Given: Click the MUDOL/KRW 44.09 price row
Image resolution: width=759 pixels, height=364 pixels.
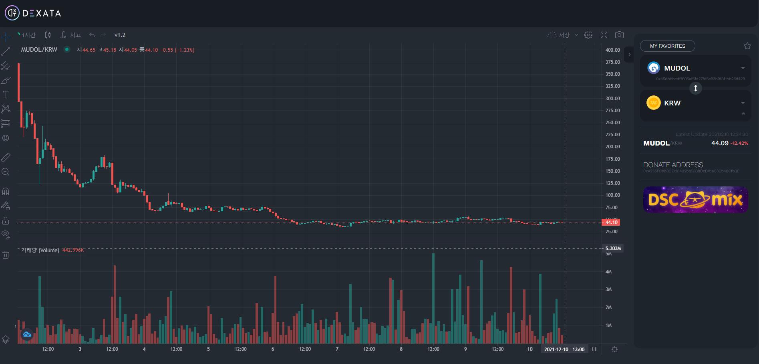Looking at the screenshot, I should coord(695,143).
